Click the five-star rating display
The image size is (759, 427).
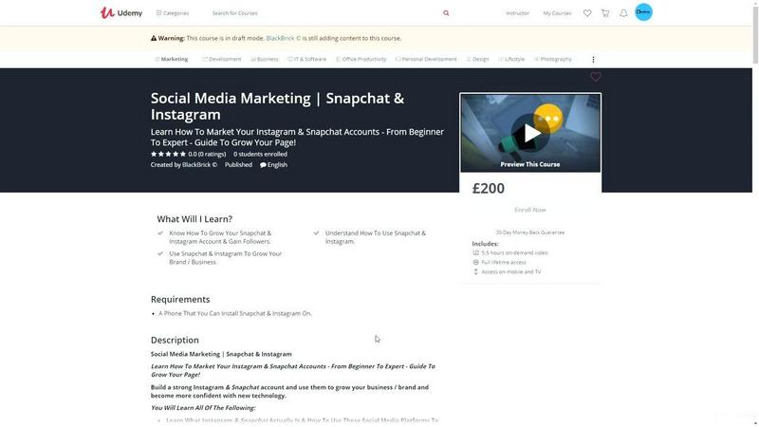pos(168,154)
